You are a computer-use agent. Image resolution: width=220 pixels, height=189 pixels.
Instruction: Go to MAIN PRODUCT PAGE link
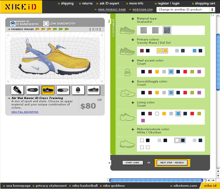pos(112,10)
